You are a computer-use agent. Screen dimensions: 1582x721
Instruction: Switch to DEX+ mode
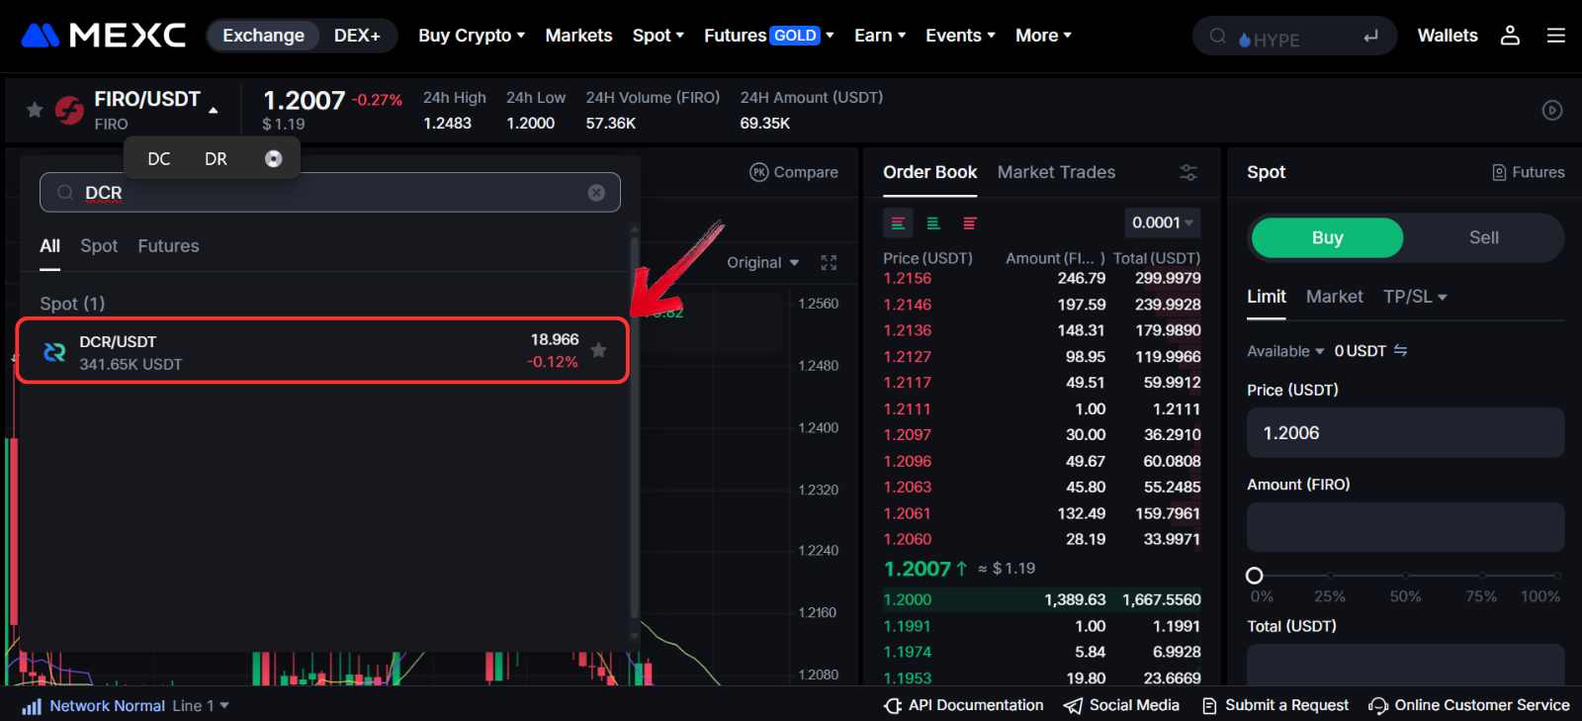[357, 36]
